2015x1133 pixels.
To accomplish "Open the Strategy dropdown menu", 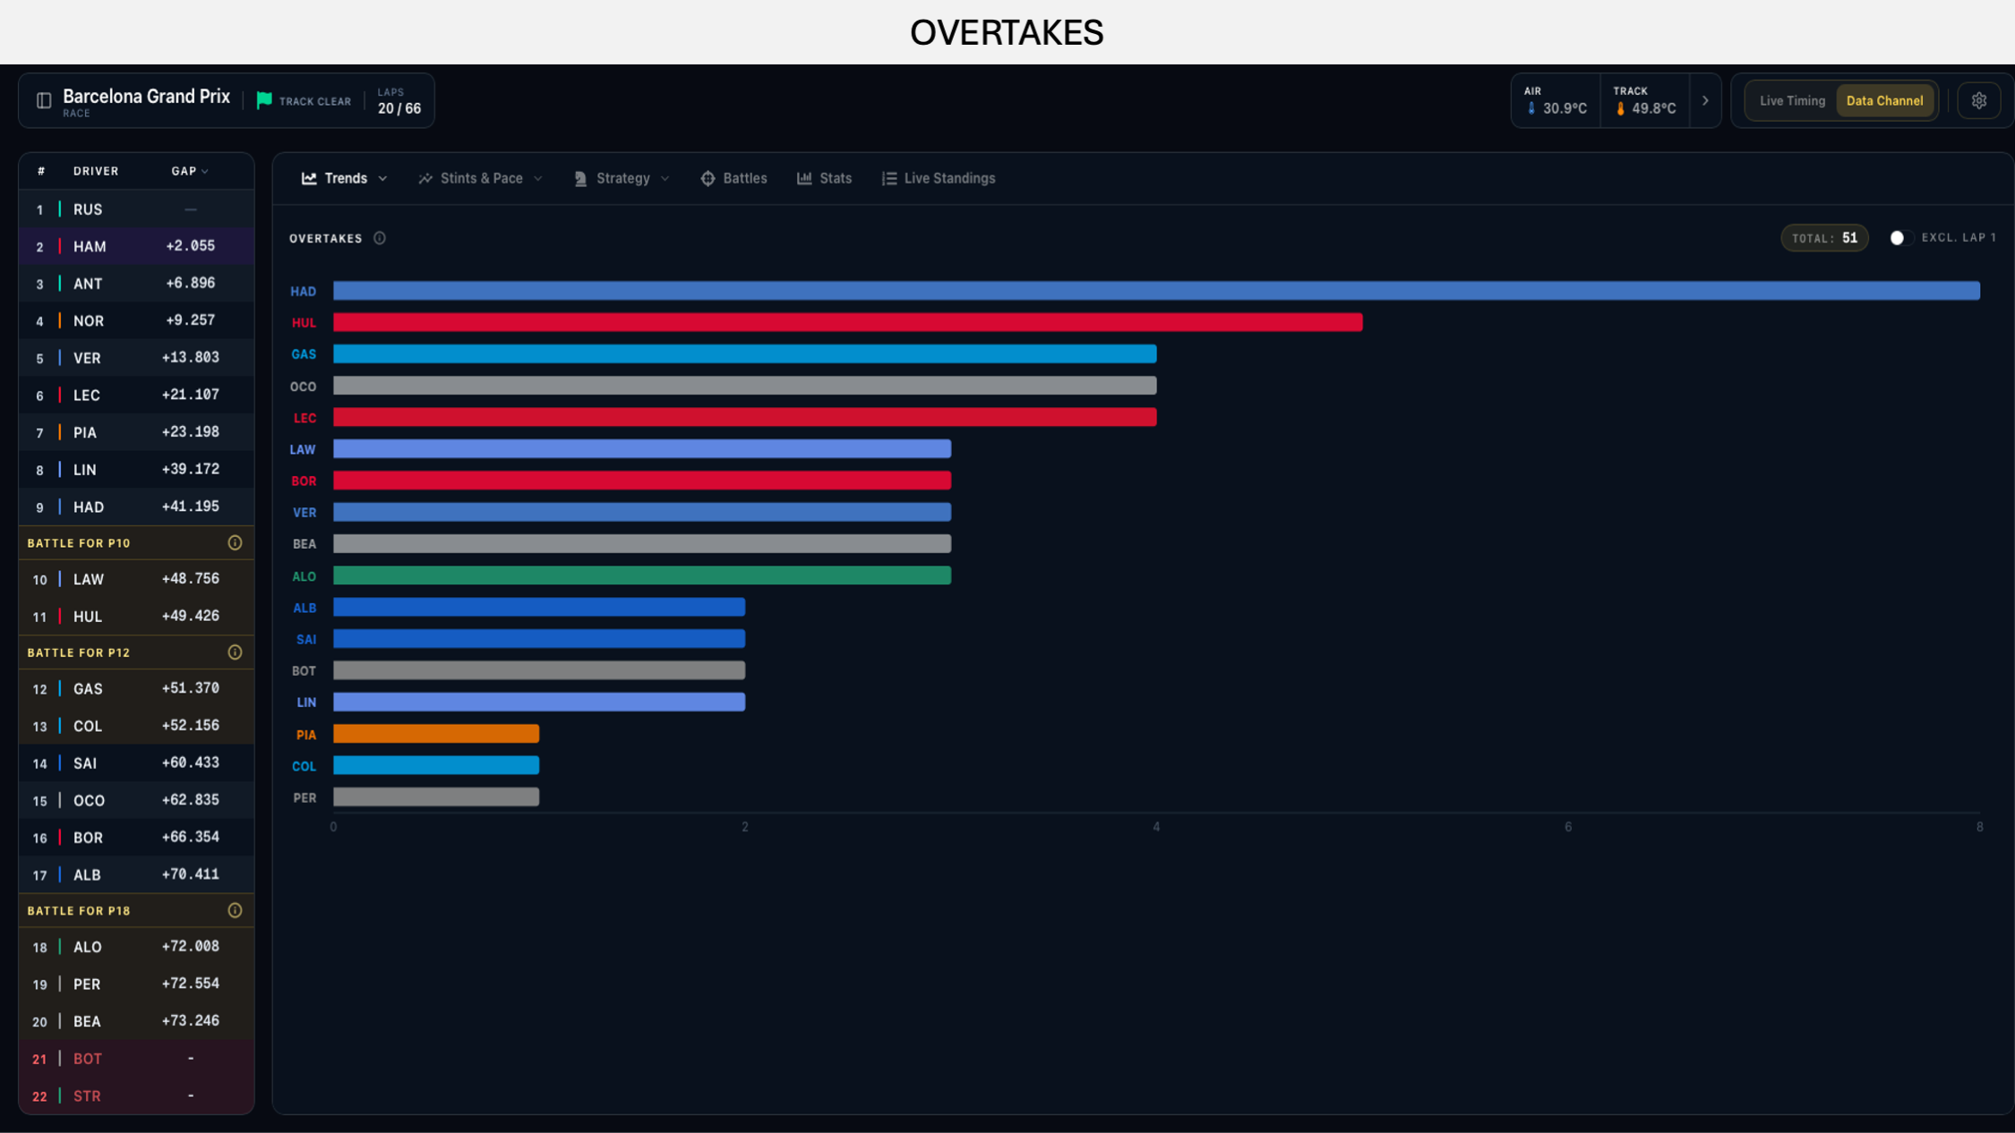I will [x=622, y=178].
